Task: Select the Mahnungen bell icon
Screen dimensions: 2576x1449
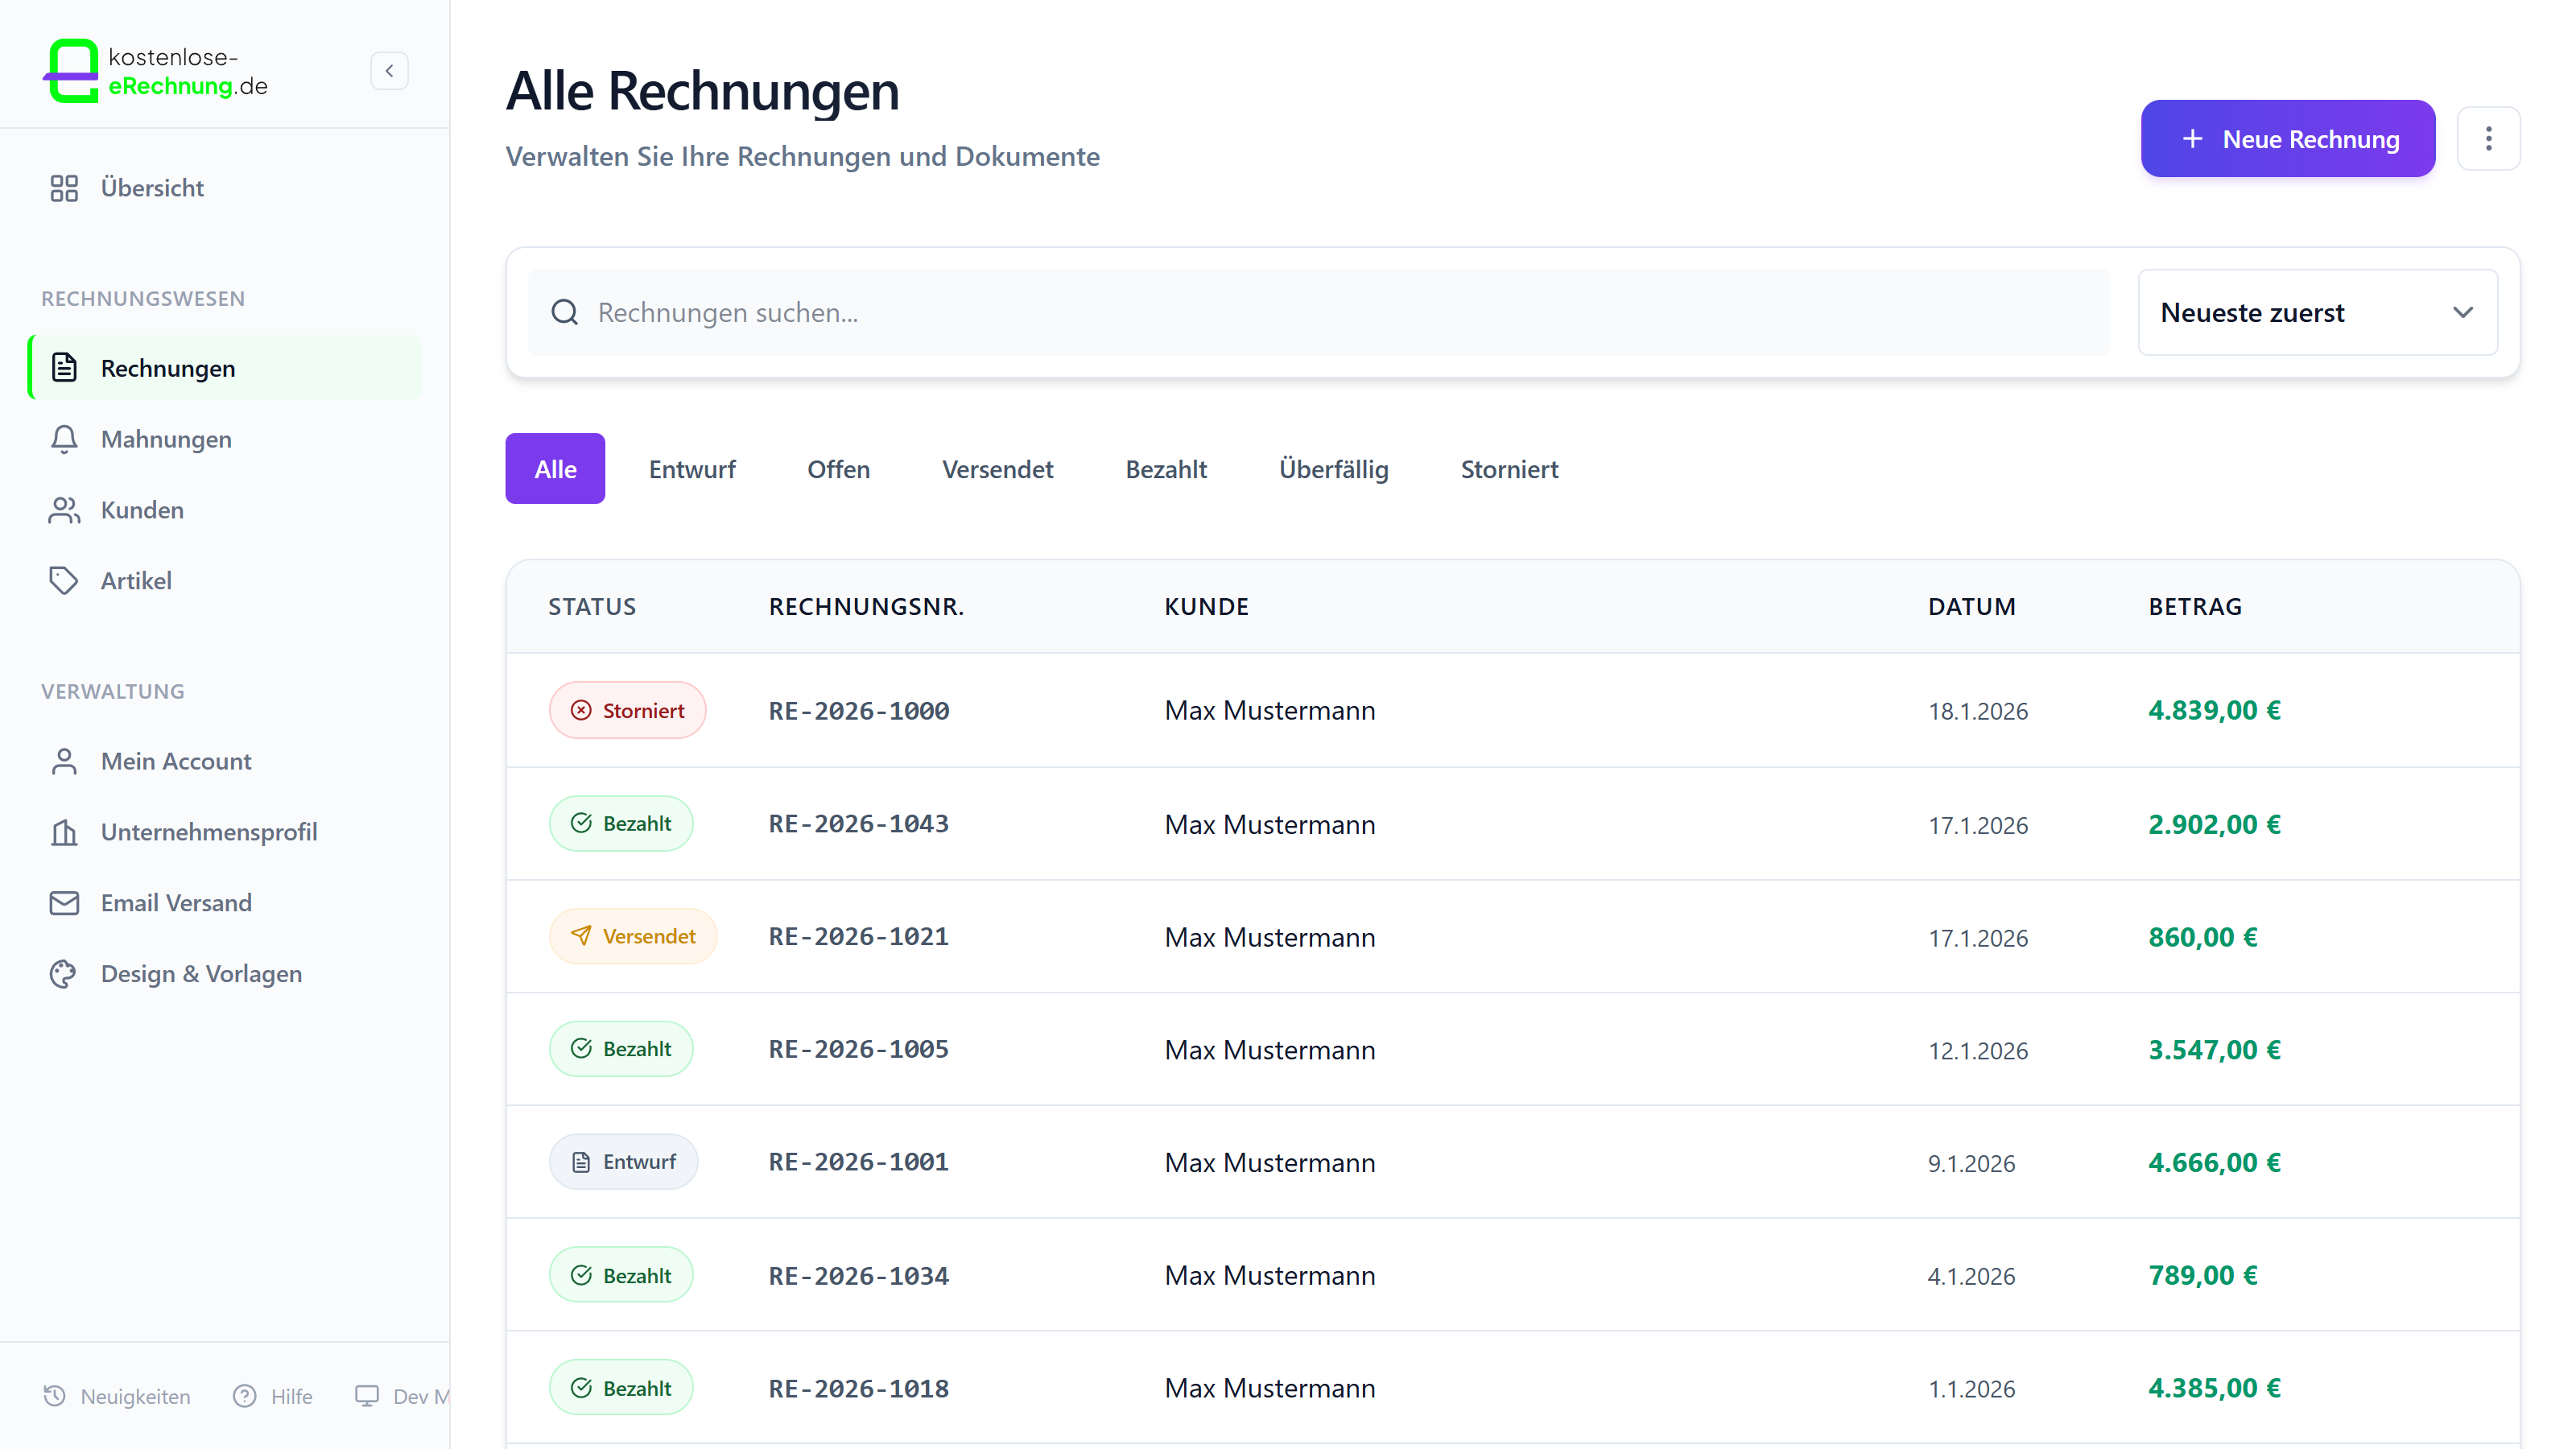Action: [x=64, y=439]
